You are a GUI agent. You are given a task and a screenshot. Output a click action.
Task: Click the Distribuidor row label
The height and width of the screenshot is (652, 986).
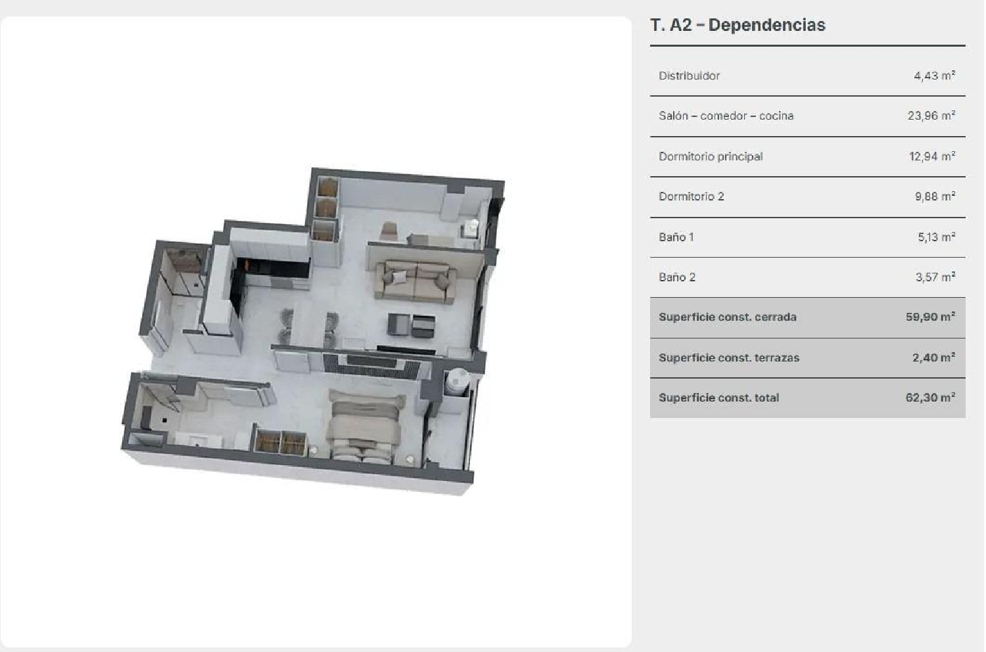(x=689, y=76)
